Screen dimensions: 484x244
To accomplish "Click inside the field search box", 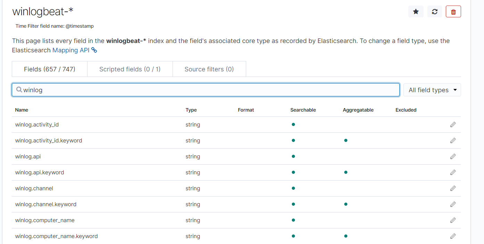I will point(206,89).
